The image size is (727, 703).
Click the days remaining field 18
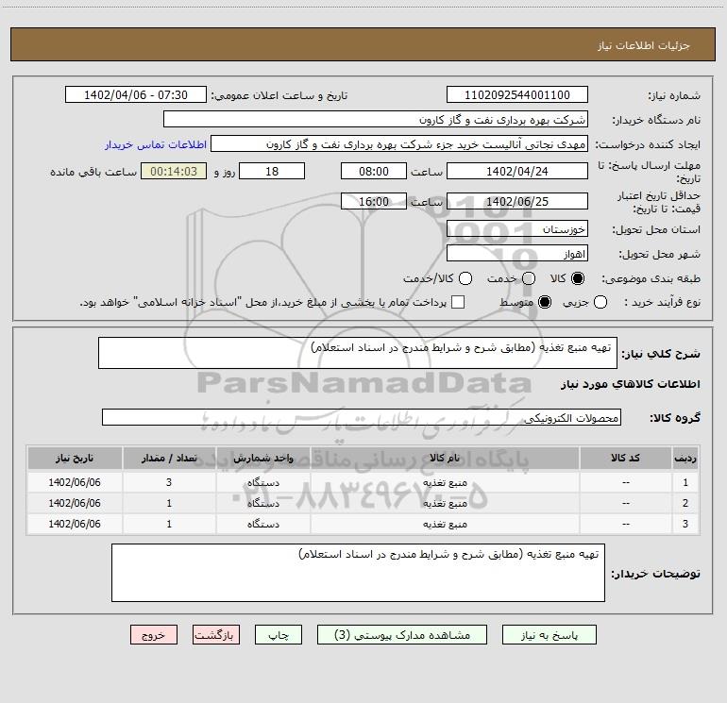[x=272, y=171]
